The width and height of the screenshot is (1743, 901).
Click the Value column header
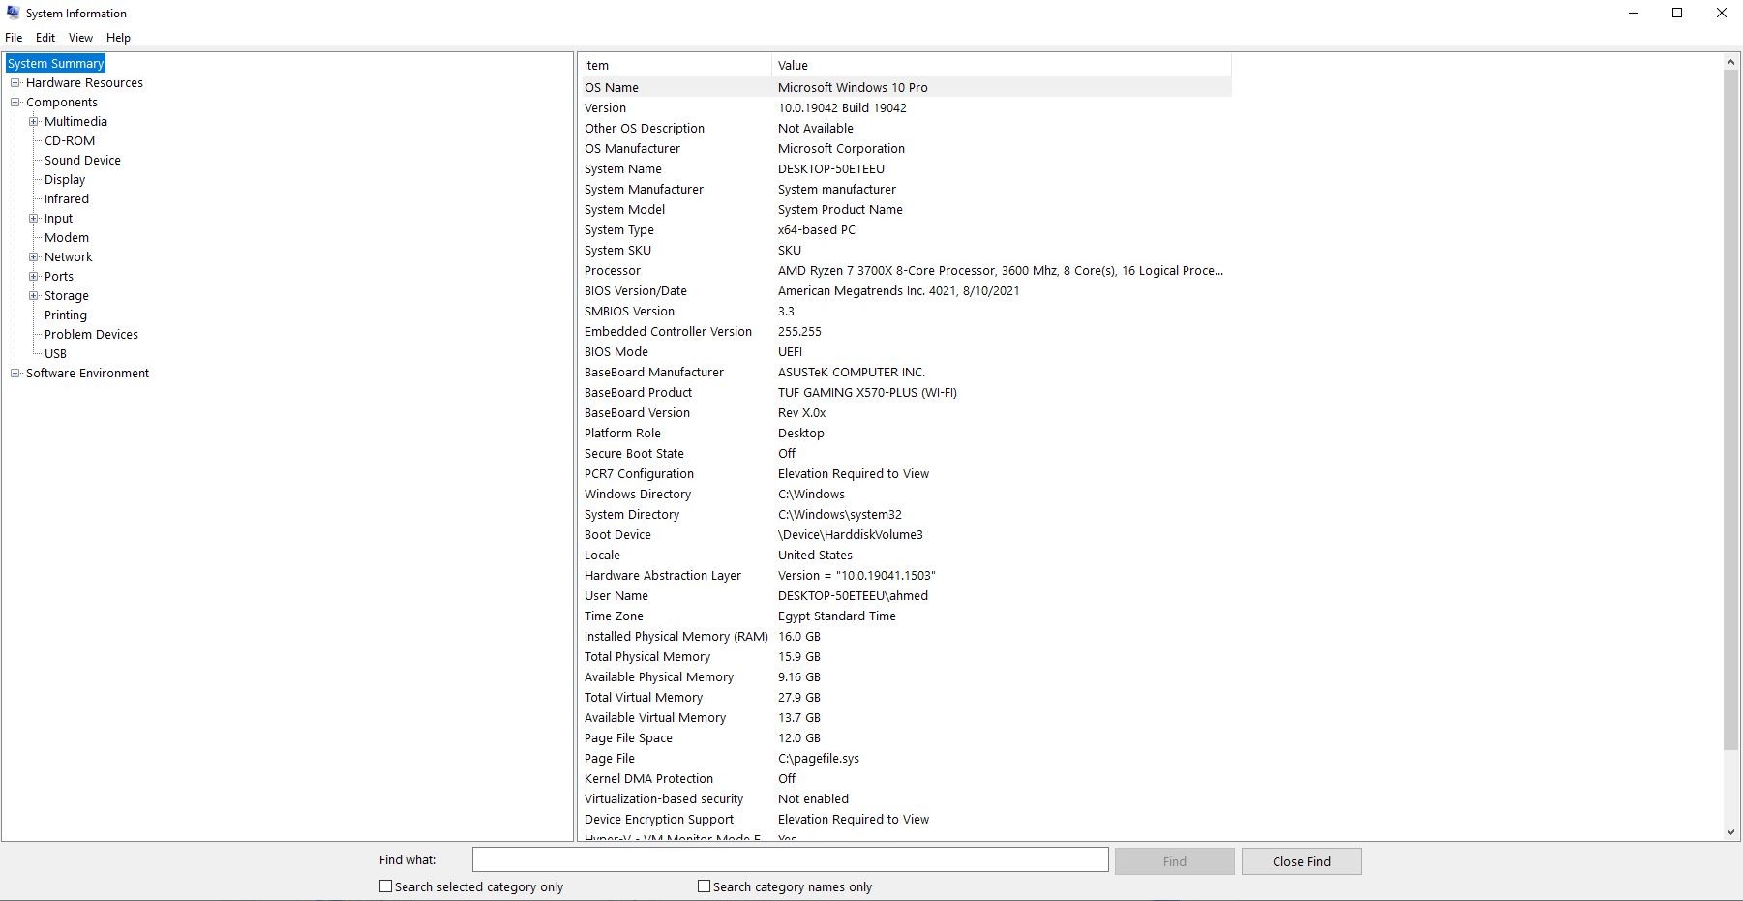pos(1002,66)
